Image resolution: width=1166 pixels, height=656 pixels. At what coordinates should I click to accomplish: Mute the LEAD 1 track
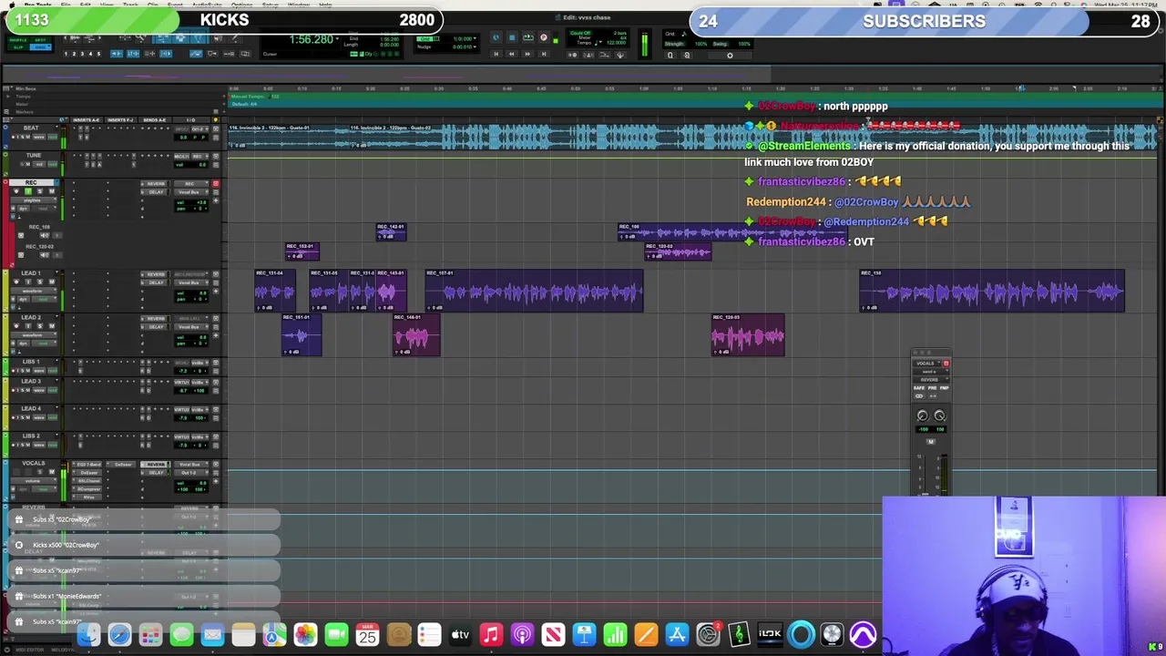point(52,282)
